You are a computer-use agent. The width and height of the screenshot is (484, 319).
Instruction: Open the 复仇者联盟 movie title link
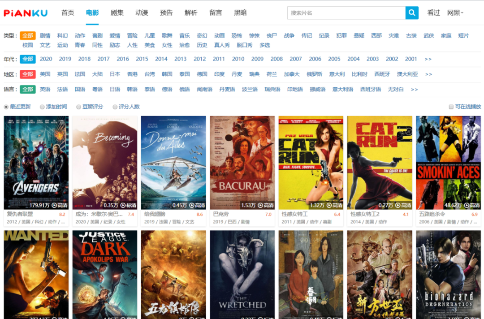click(20, 215)
